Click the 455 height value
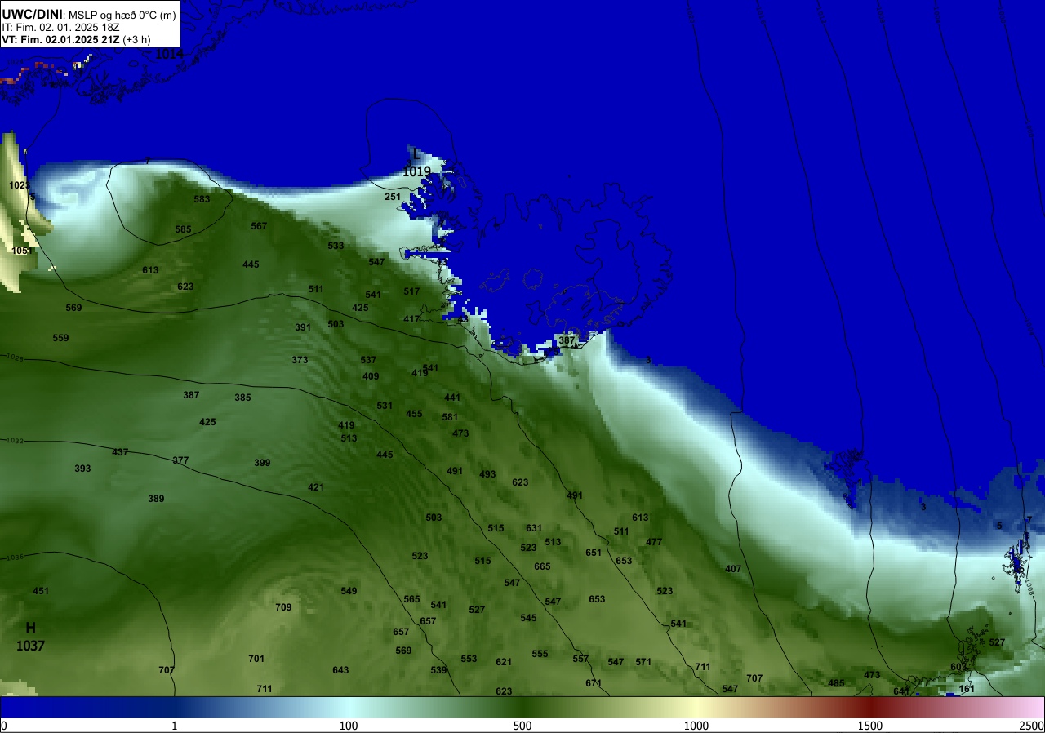This screenshot has width=1045, height=733. pos(414,414)
